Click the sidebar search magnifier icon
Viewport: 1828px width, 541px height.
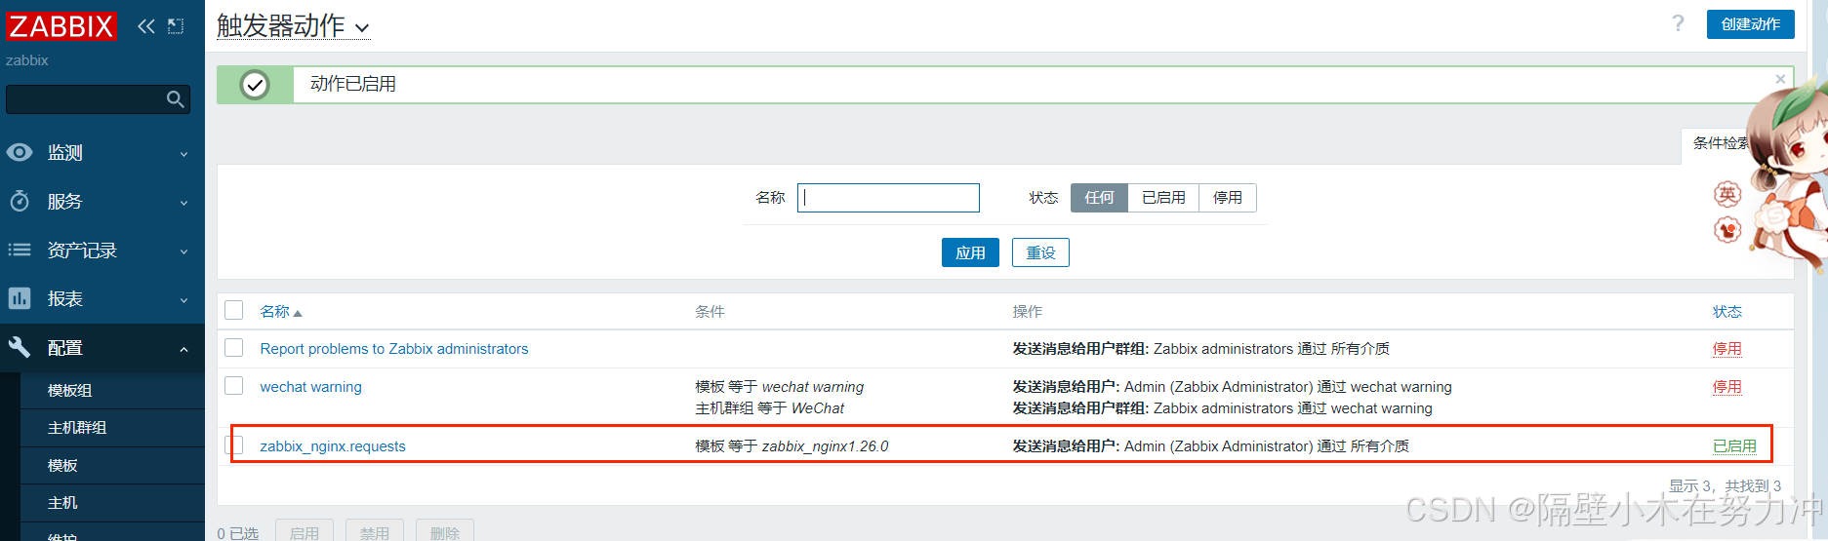coord(176,99)
